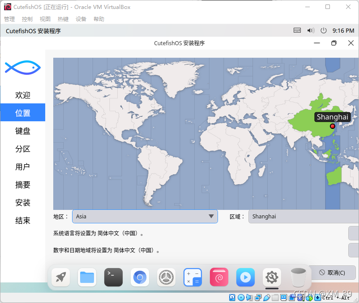Click the 9:16 PM clock in panel
The height and width of the screenshot is (303, 359).
click(x=343, y=30)
